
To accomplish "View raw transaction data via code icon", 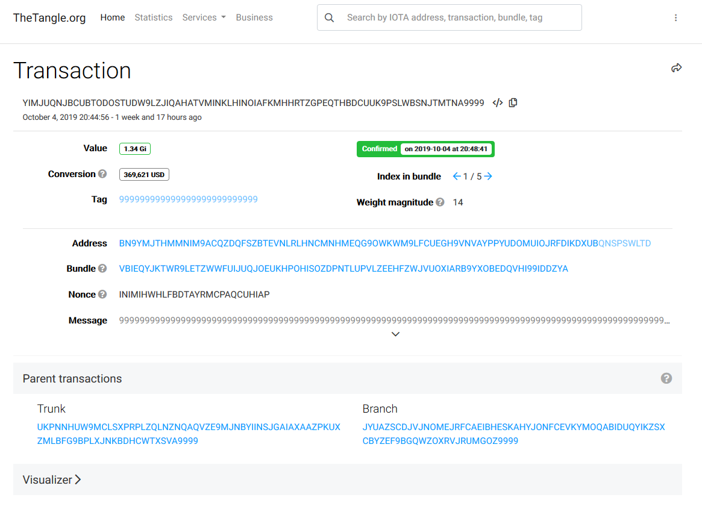I will point(497,102).
